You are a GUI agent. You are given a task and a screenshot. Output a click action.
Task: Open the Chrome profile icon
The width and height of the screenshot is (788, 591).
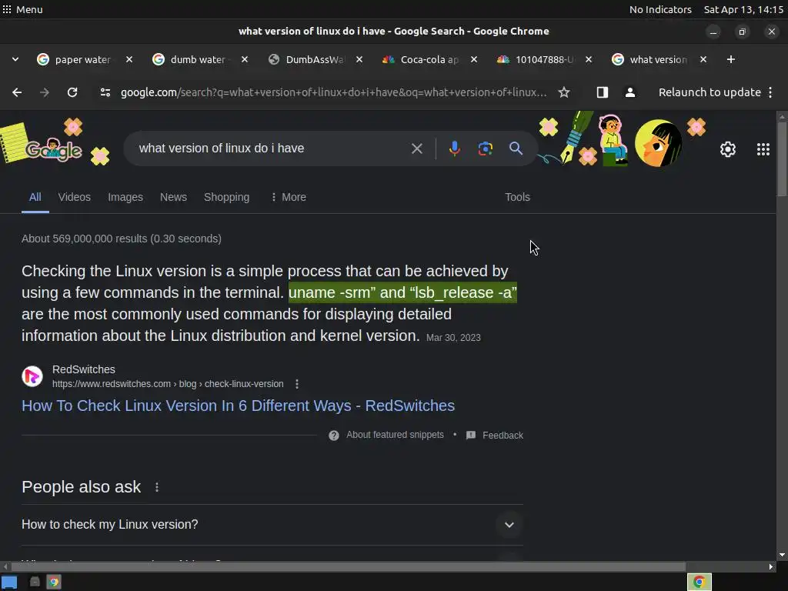click(x=629, y=92)
